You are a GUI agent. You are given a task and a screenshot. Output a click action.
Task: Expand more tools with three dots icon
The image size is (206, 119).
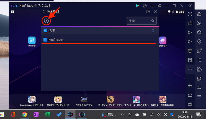(x=190, y=69)
